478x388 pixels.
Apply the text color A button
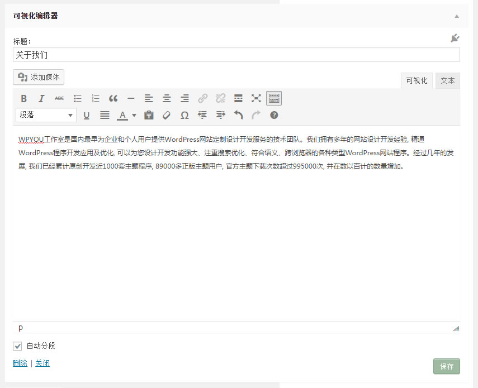(x=122, y=115)
